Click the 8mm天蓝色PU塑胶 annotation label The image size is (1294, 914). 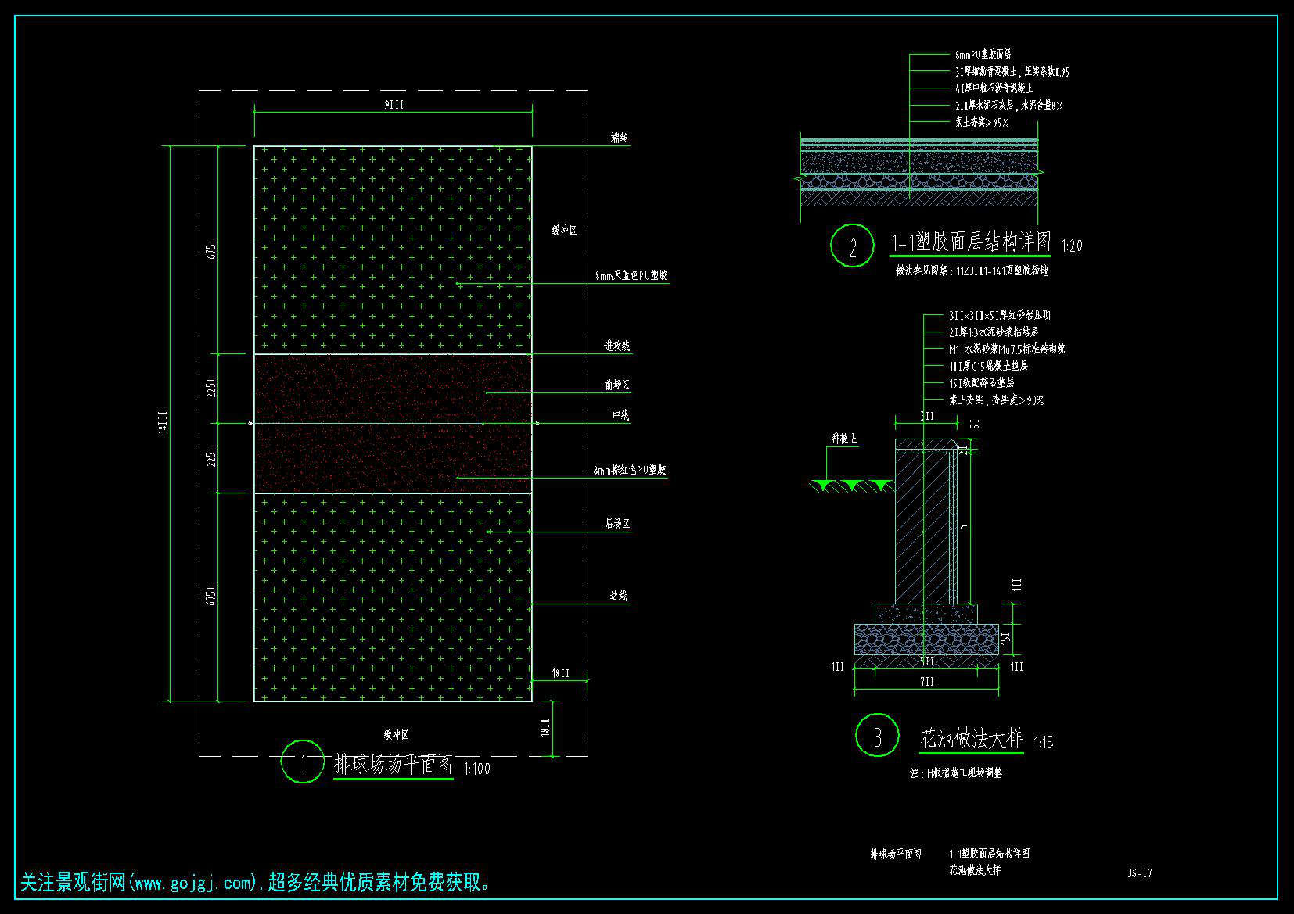coord(631,276)
